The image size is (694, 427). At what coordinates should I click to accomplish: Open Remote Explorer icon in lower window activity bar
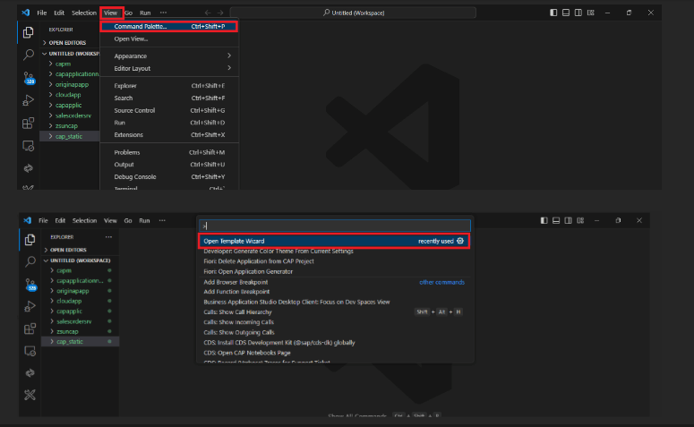point(30,351)
